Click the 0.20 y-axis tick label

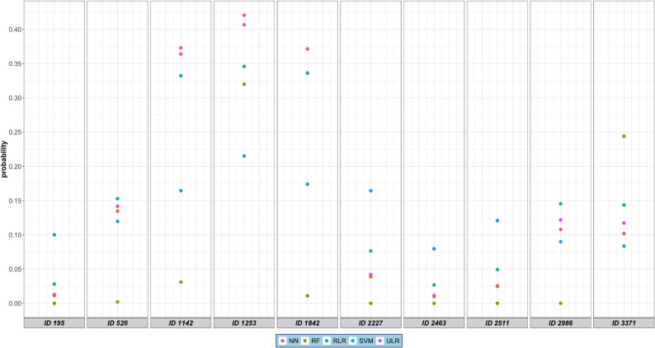point(15,166)
